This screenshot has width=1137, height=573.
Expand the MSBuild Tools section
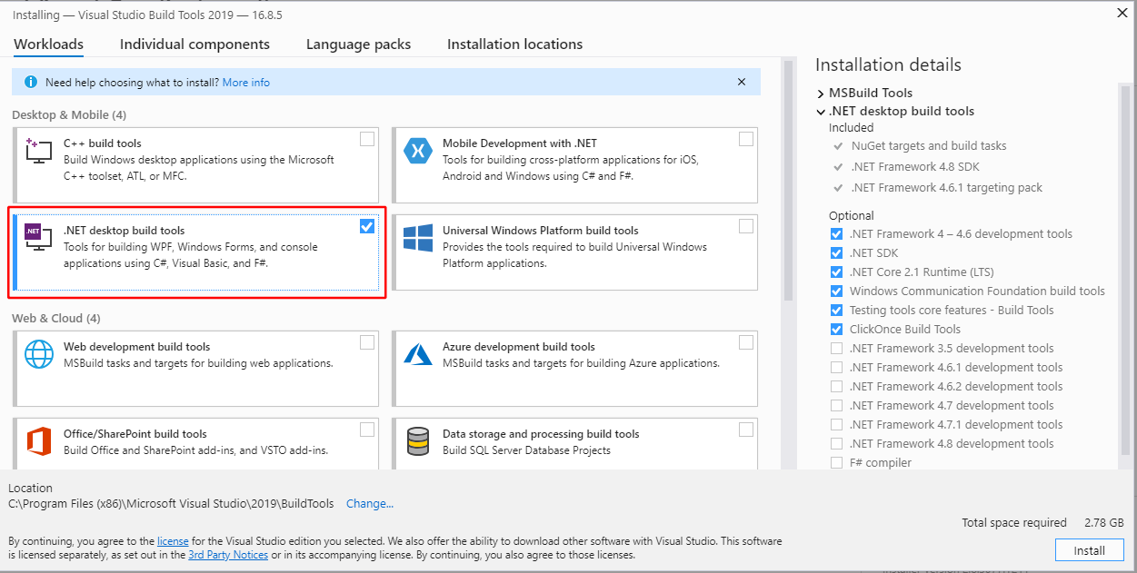coord(821,93)
